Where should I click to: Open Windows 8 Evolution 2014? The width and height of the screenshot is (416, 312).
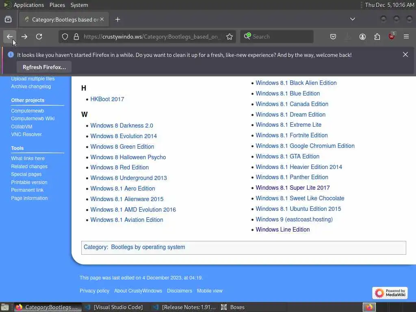[123, 136]
